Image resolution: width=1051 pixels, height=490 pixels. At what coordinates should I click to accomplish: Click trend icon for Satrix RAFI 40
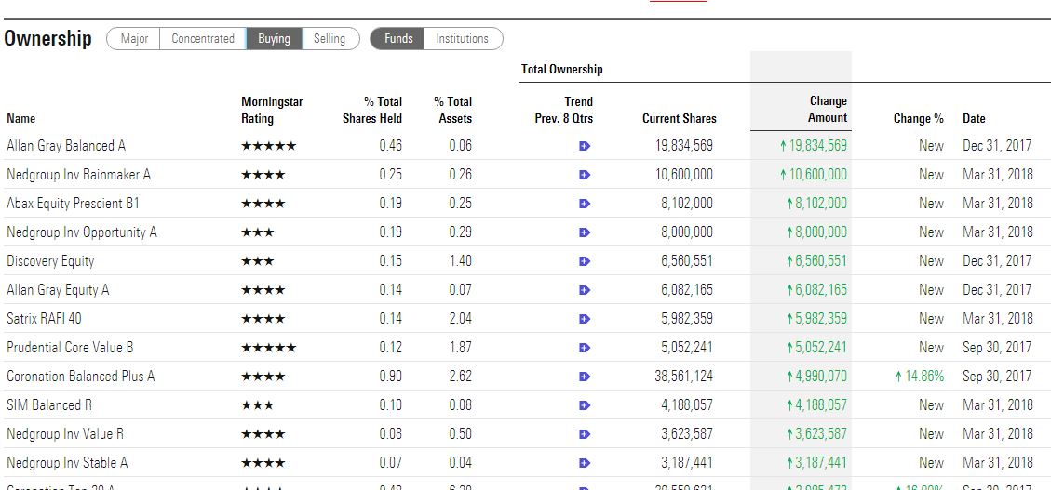tap(585, 319)
